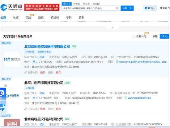Screen dimensions: 170x128
Task: Open the 应用 dropdown
Action: 150,8
